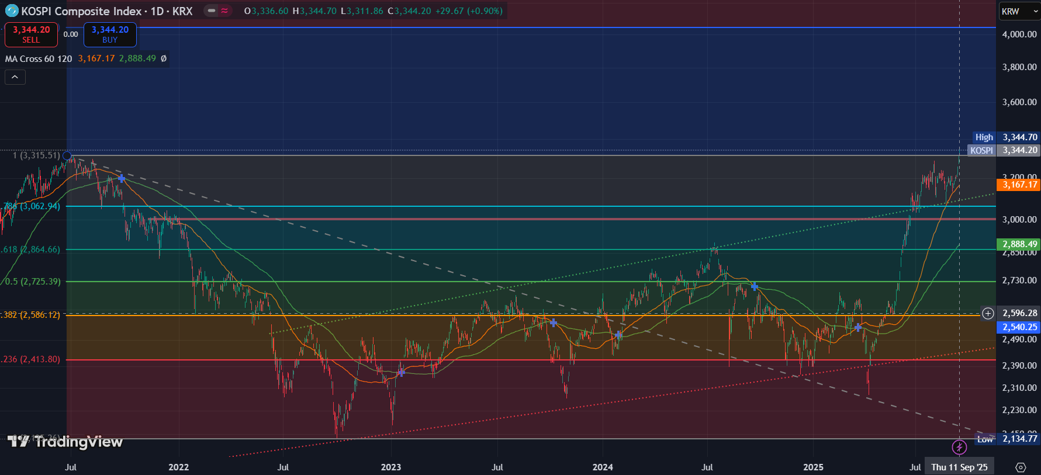Open the KRW currency dropdown
Image resolution: width=1041 pixels, height=475 pixels.
(1019, 11)
